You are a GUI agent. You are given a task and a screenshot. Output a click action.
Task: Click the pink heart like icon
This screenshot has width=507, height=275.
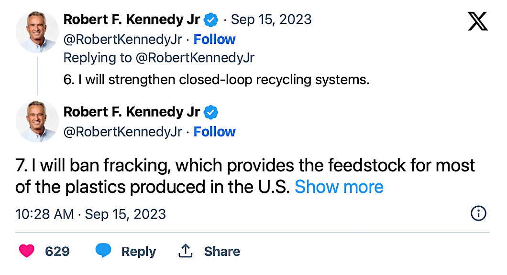[26, 251]
